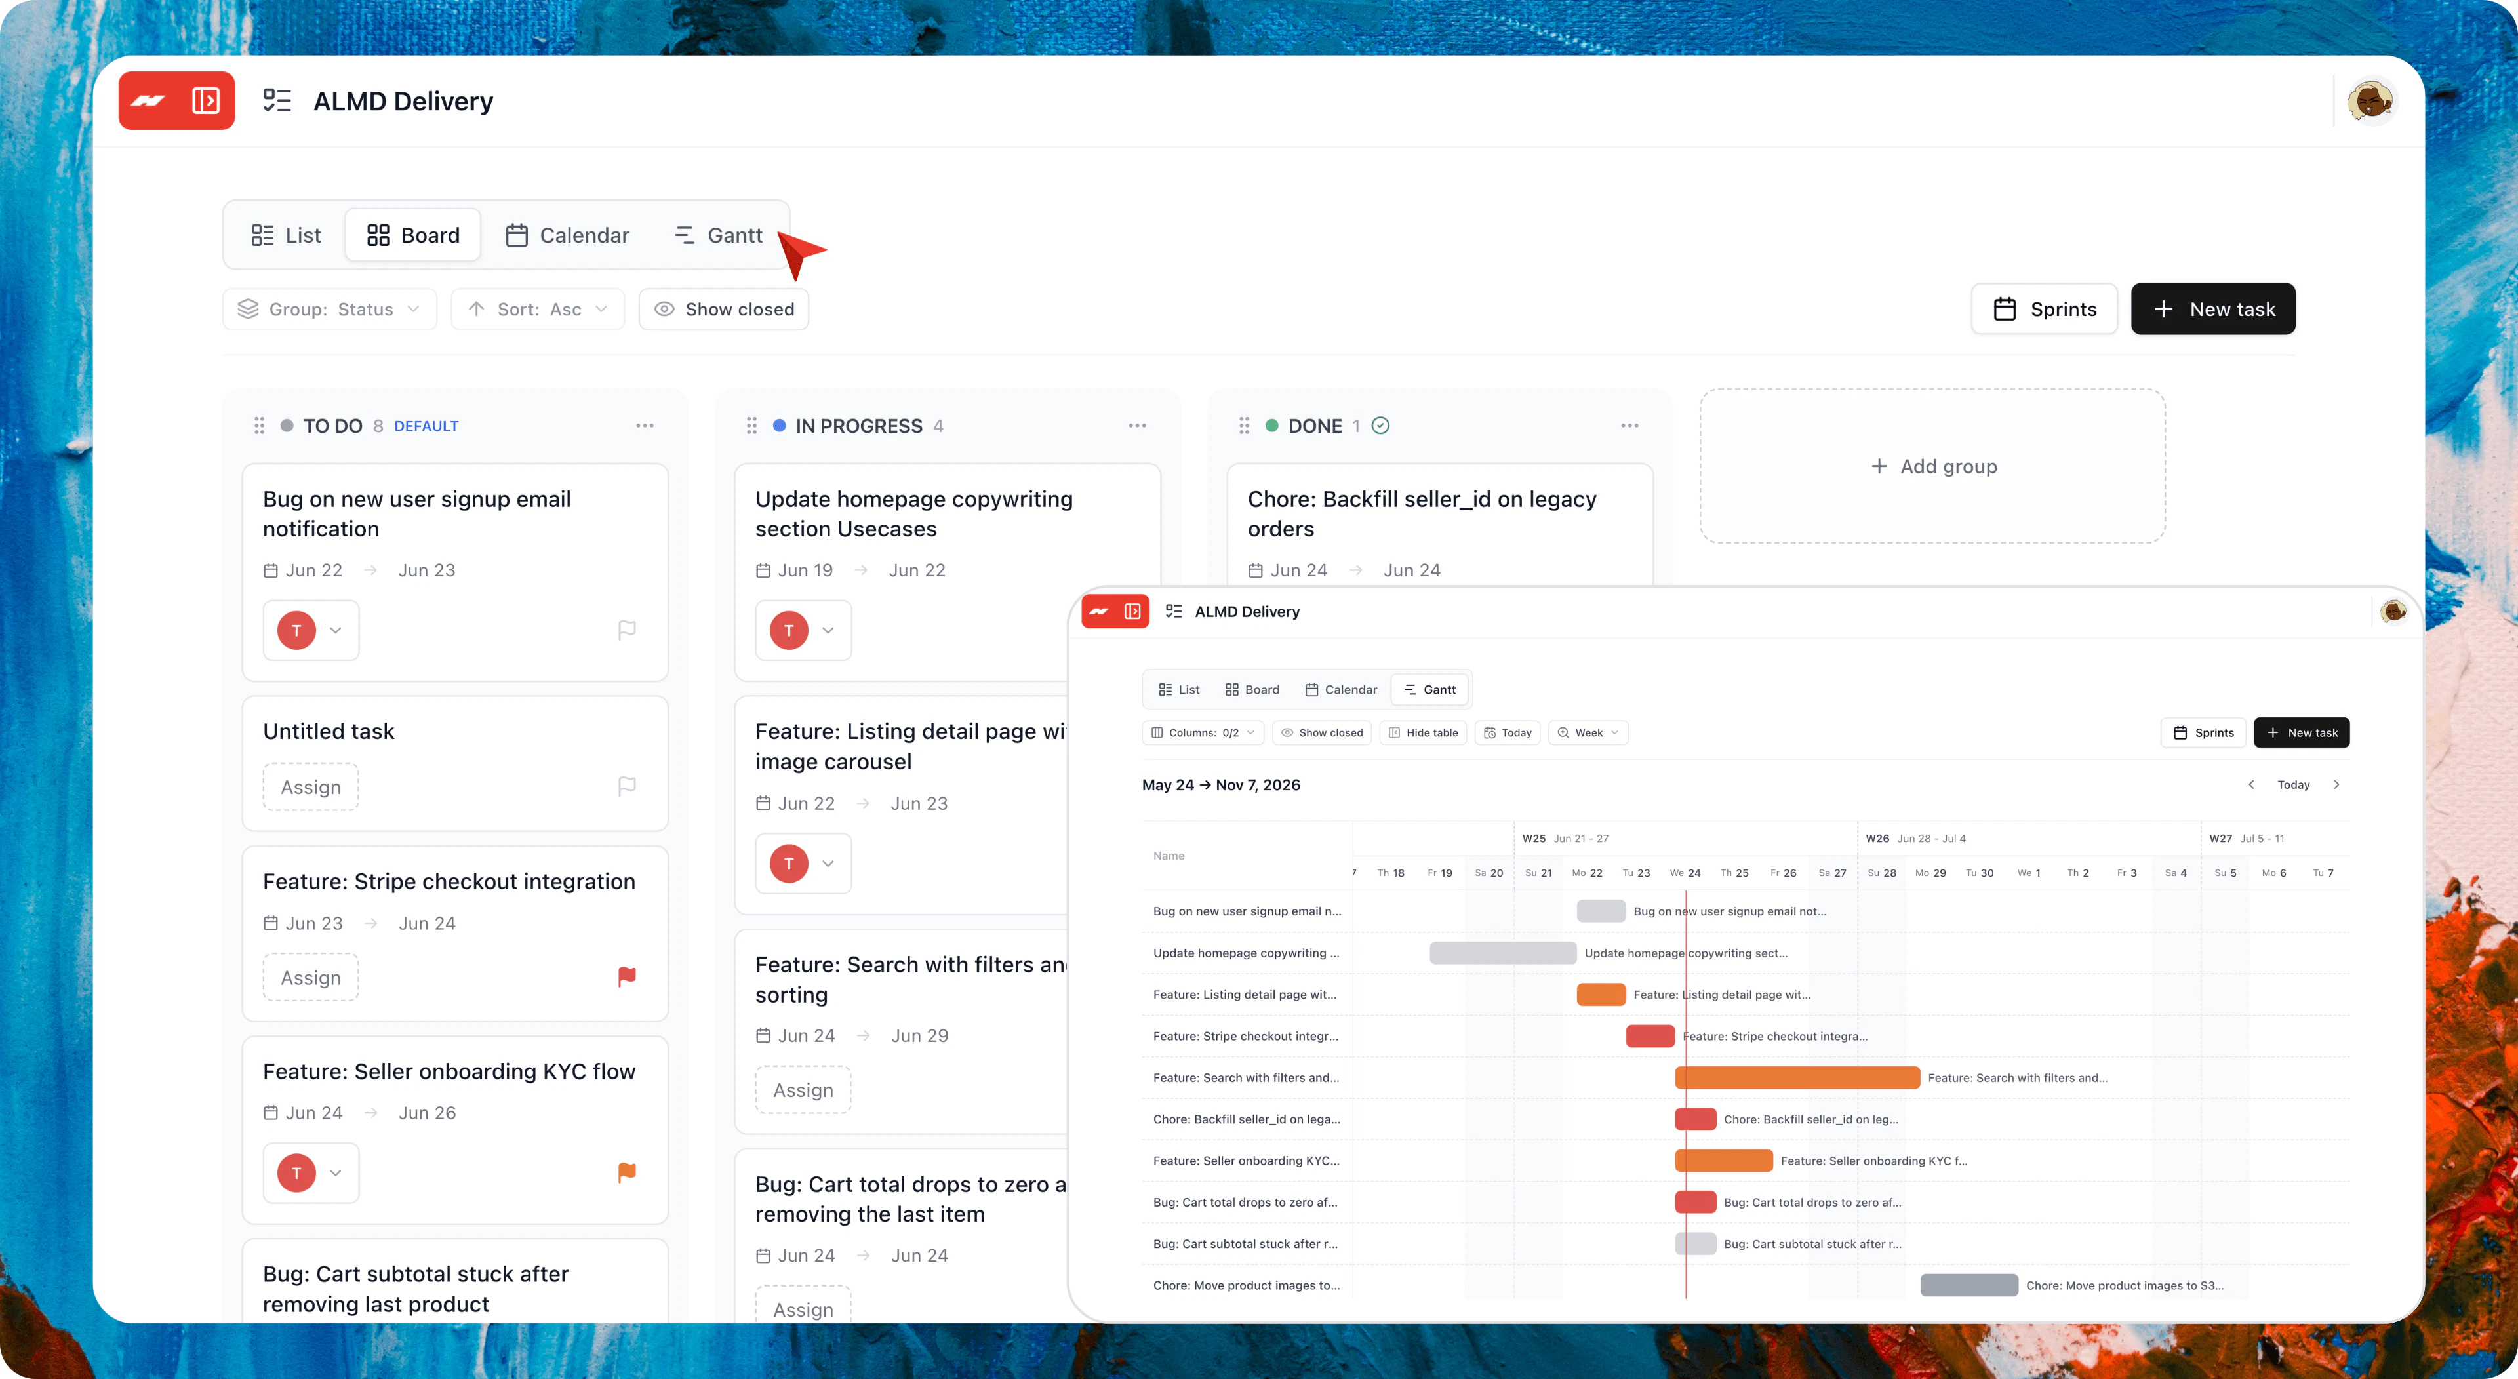Toggle sidebar panel icon in Gantt window
The image size is (2518, 1379).
[1133, 612]
